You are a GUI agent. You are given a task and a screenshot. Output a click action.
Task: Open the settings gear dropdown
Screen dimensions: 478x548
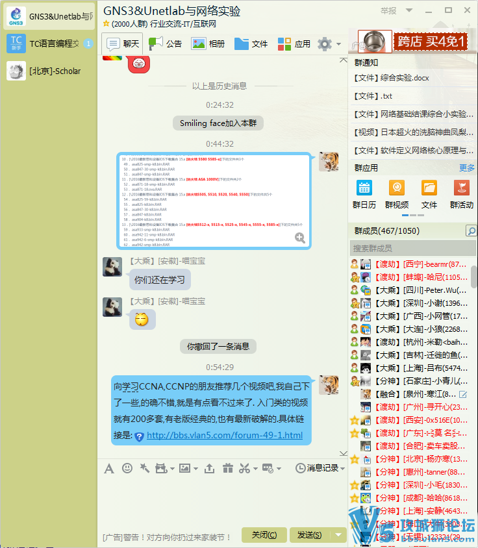pyautogui.click(x=329, y=44)
